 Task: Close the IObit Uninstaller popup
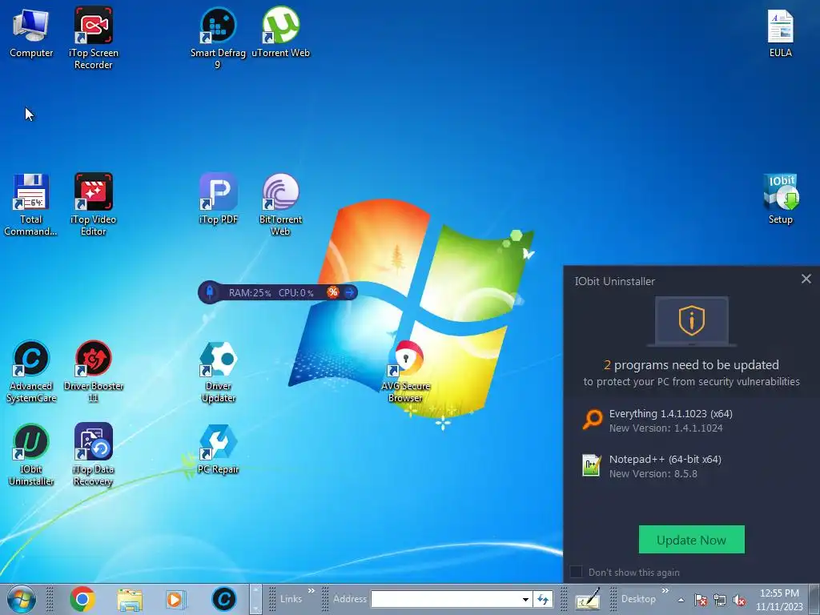(x=806, y=279)
